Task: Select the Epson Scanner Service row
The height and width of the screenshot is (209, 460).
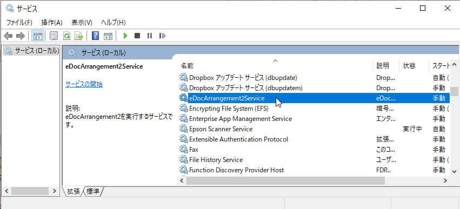Action: tap(314, 129)
